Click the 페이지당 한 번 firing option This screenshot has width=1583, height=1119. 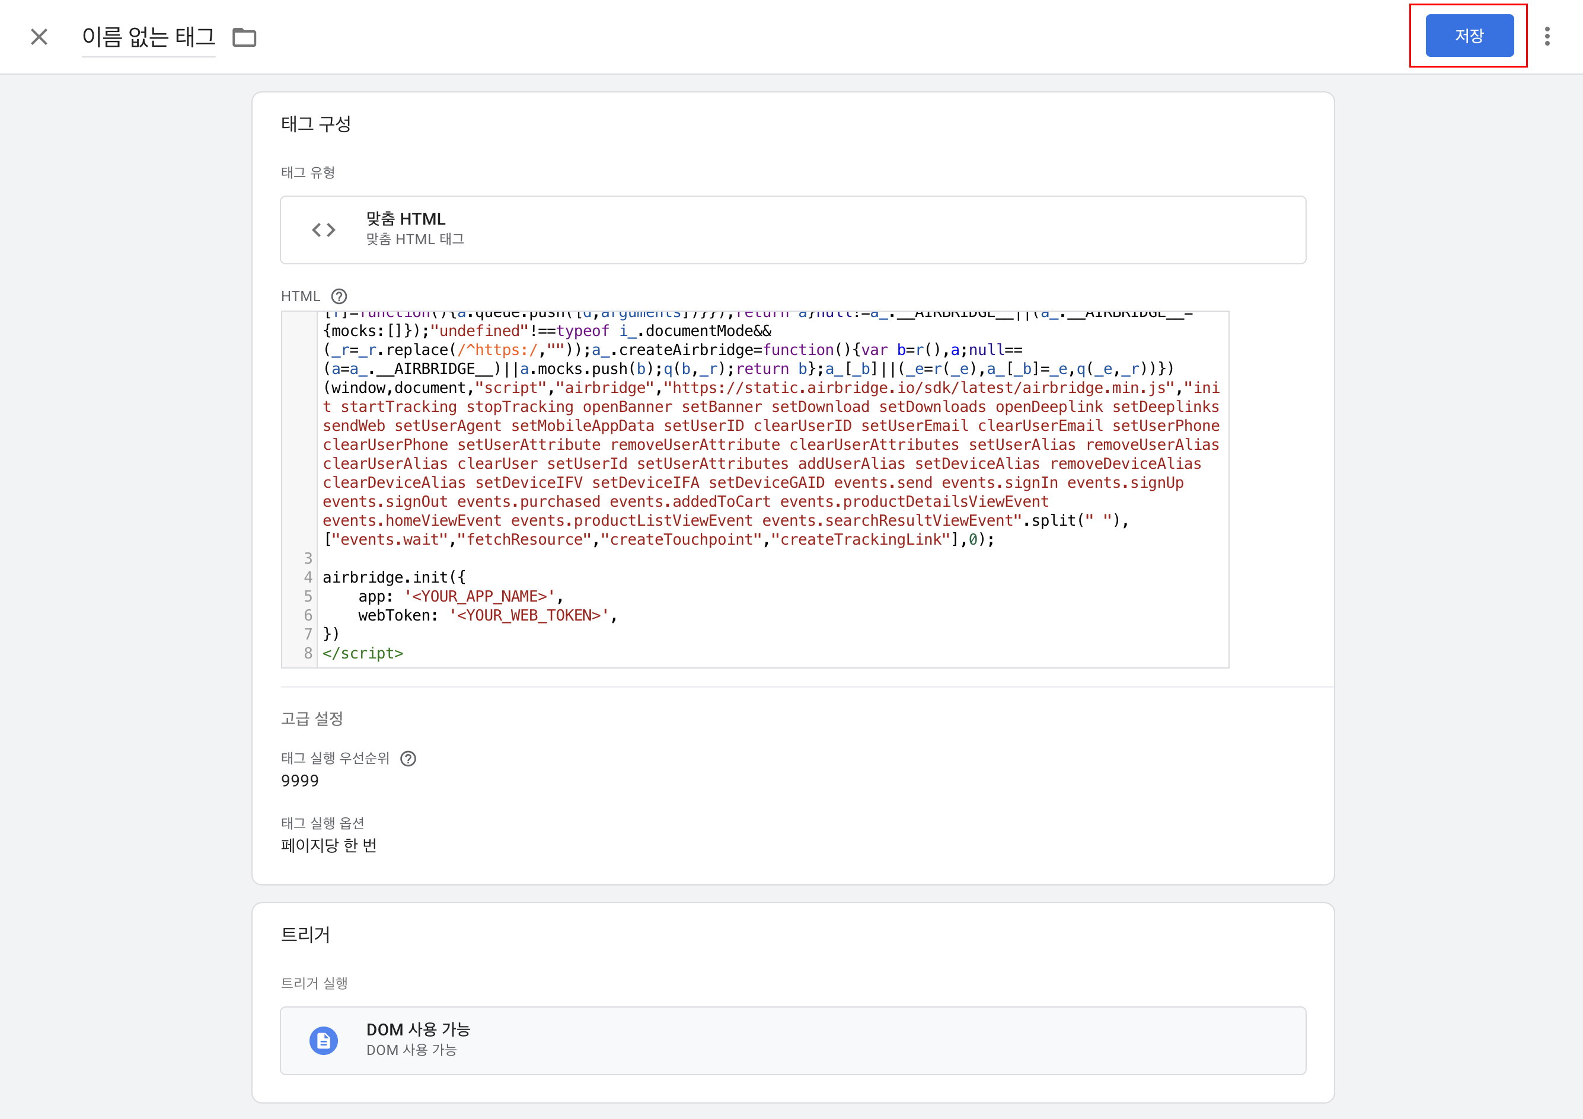tap(329, 845)
